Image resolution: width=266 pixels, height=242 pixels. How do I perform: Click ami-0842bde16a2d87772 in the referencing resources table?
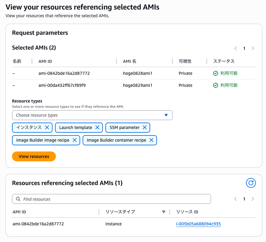tap(38, 224)
